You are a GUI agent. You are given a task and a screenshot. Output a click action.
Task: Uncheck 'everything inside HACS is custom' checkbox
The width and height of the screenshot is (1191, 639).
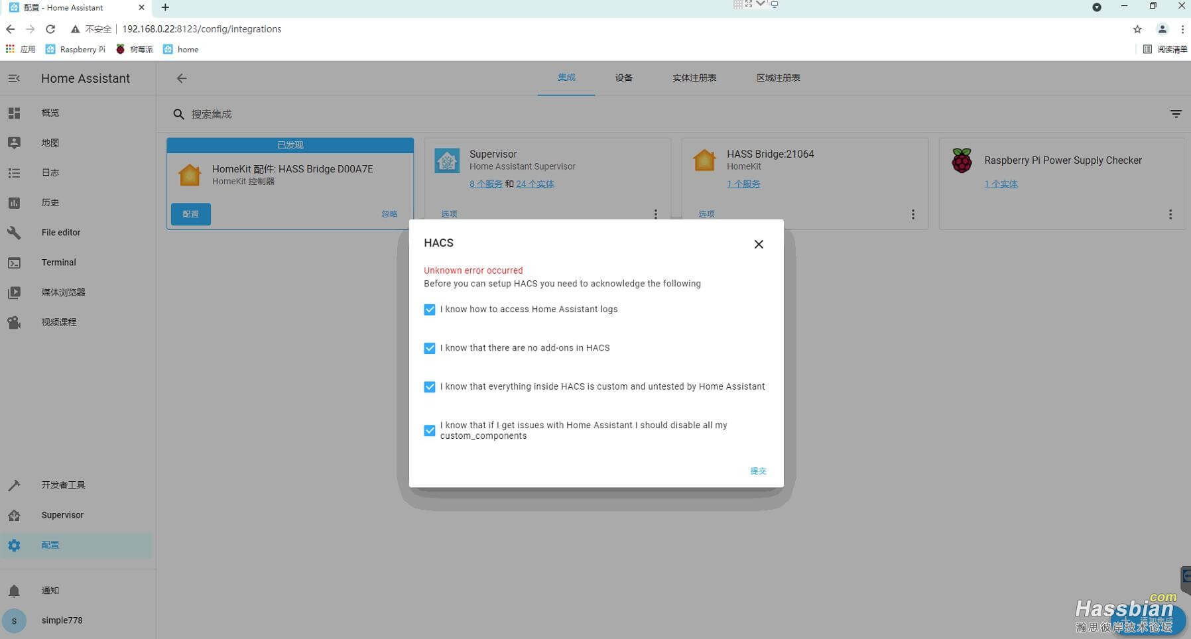coord(430,387)
